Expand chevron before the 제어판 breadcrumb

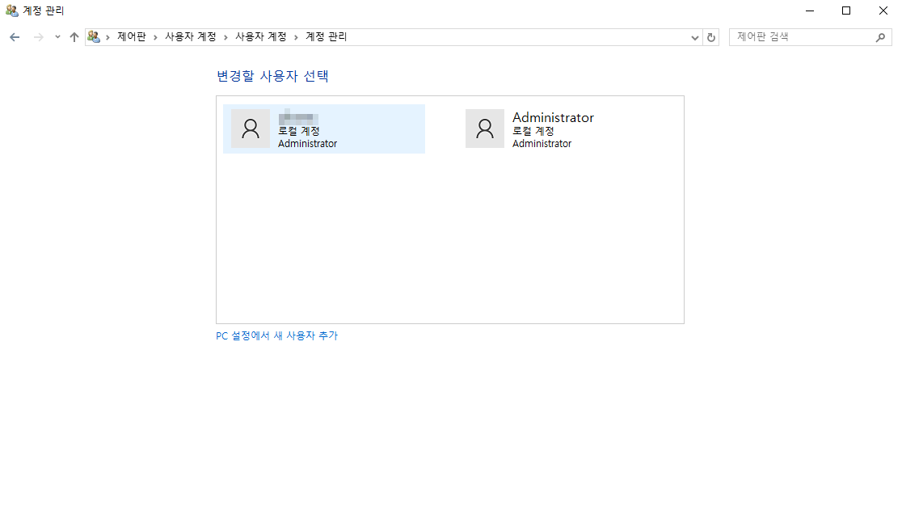pyautogui.click(x=108, y=37)
